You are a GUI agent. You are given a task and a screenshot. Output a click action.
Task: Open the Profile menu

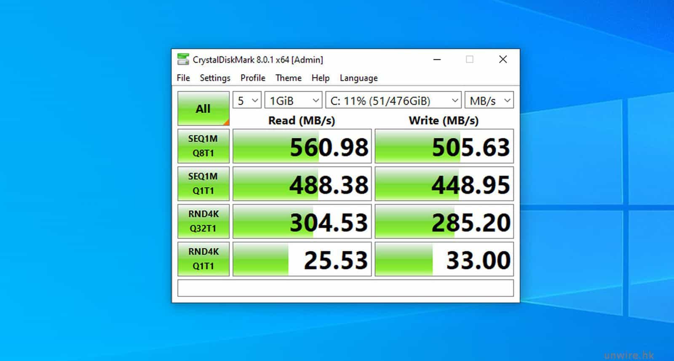point(253,78)
